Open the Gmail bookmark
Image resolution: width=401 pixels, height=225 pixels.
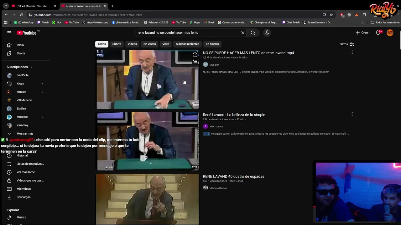(x=209, y=22)
